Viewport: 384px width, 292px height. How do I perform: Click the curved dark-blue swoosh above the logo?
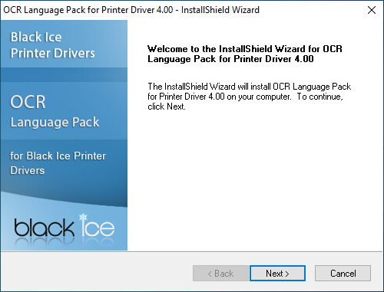pos(64,198)
